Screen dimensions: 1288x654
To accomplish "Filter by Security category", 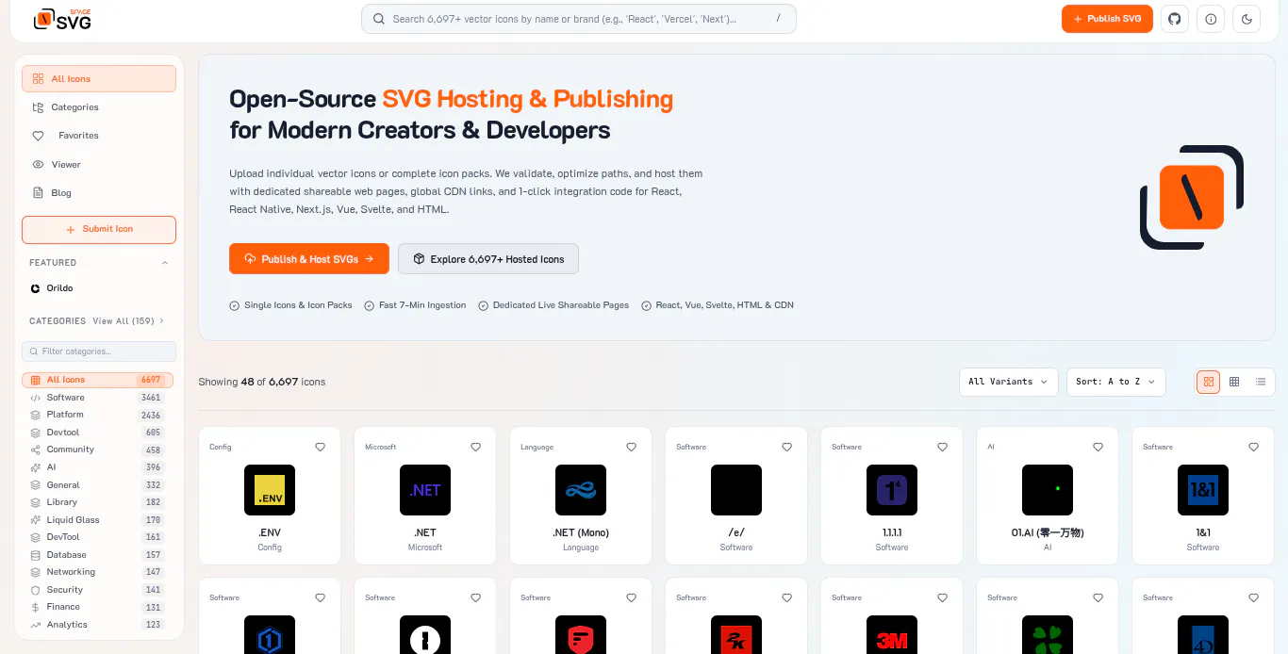I will (99, 590).
